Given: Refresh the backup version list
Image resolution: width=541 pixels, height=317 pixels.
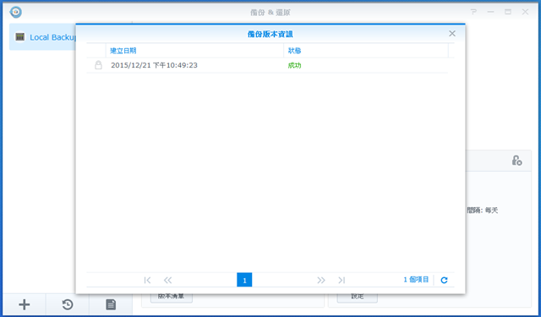Looking at the screenshot, I should [444, 280].
